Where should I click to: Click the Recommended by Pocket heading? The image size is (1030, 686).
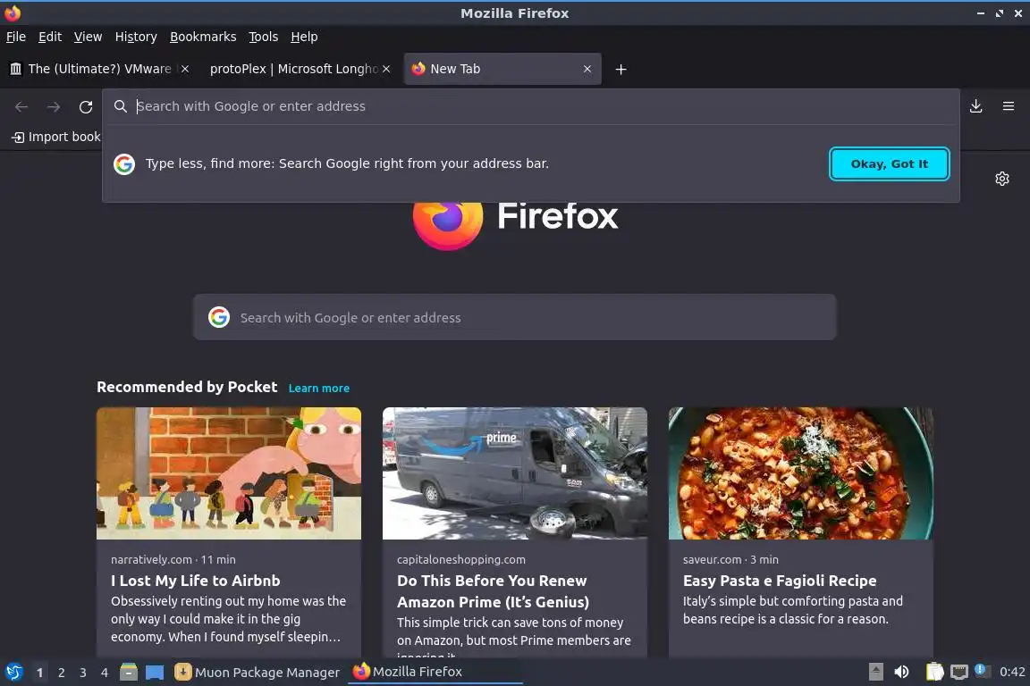(x=187, y=387)
